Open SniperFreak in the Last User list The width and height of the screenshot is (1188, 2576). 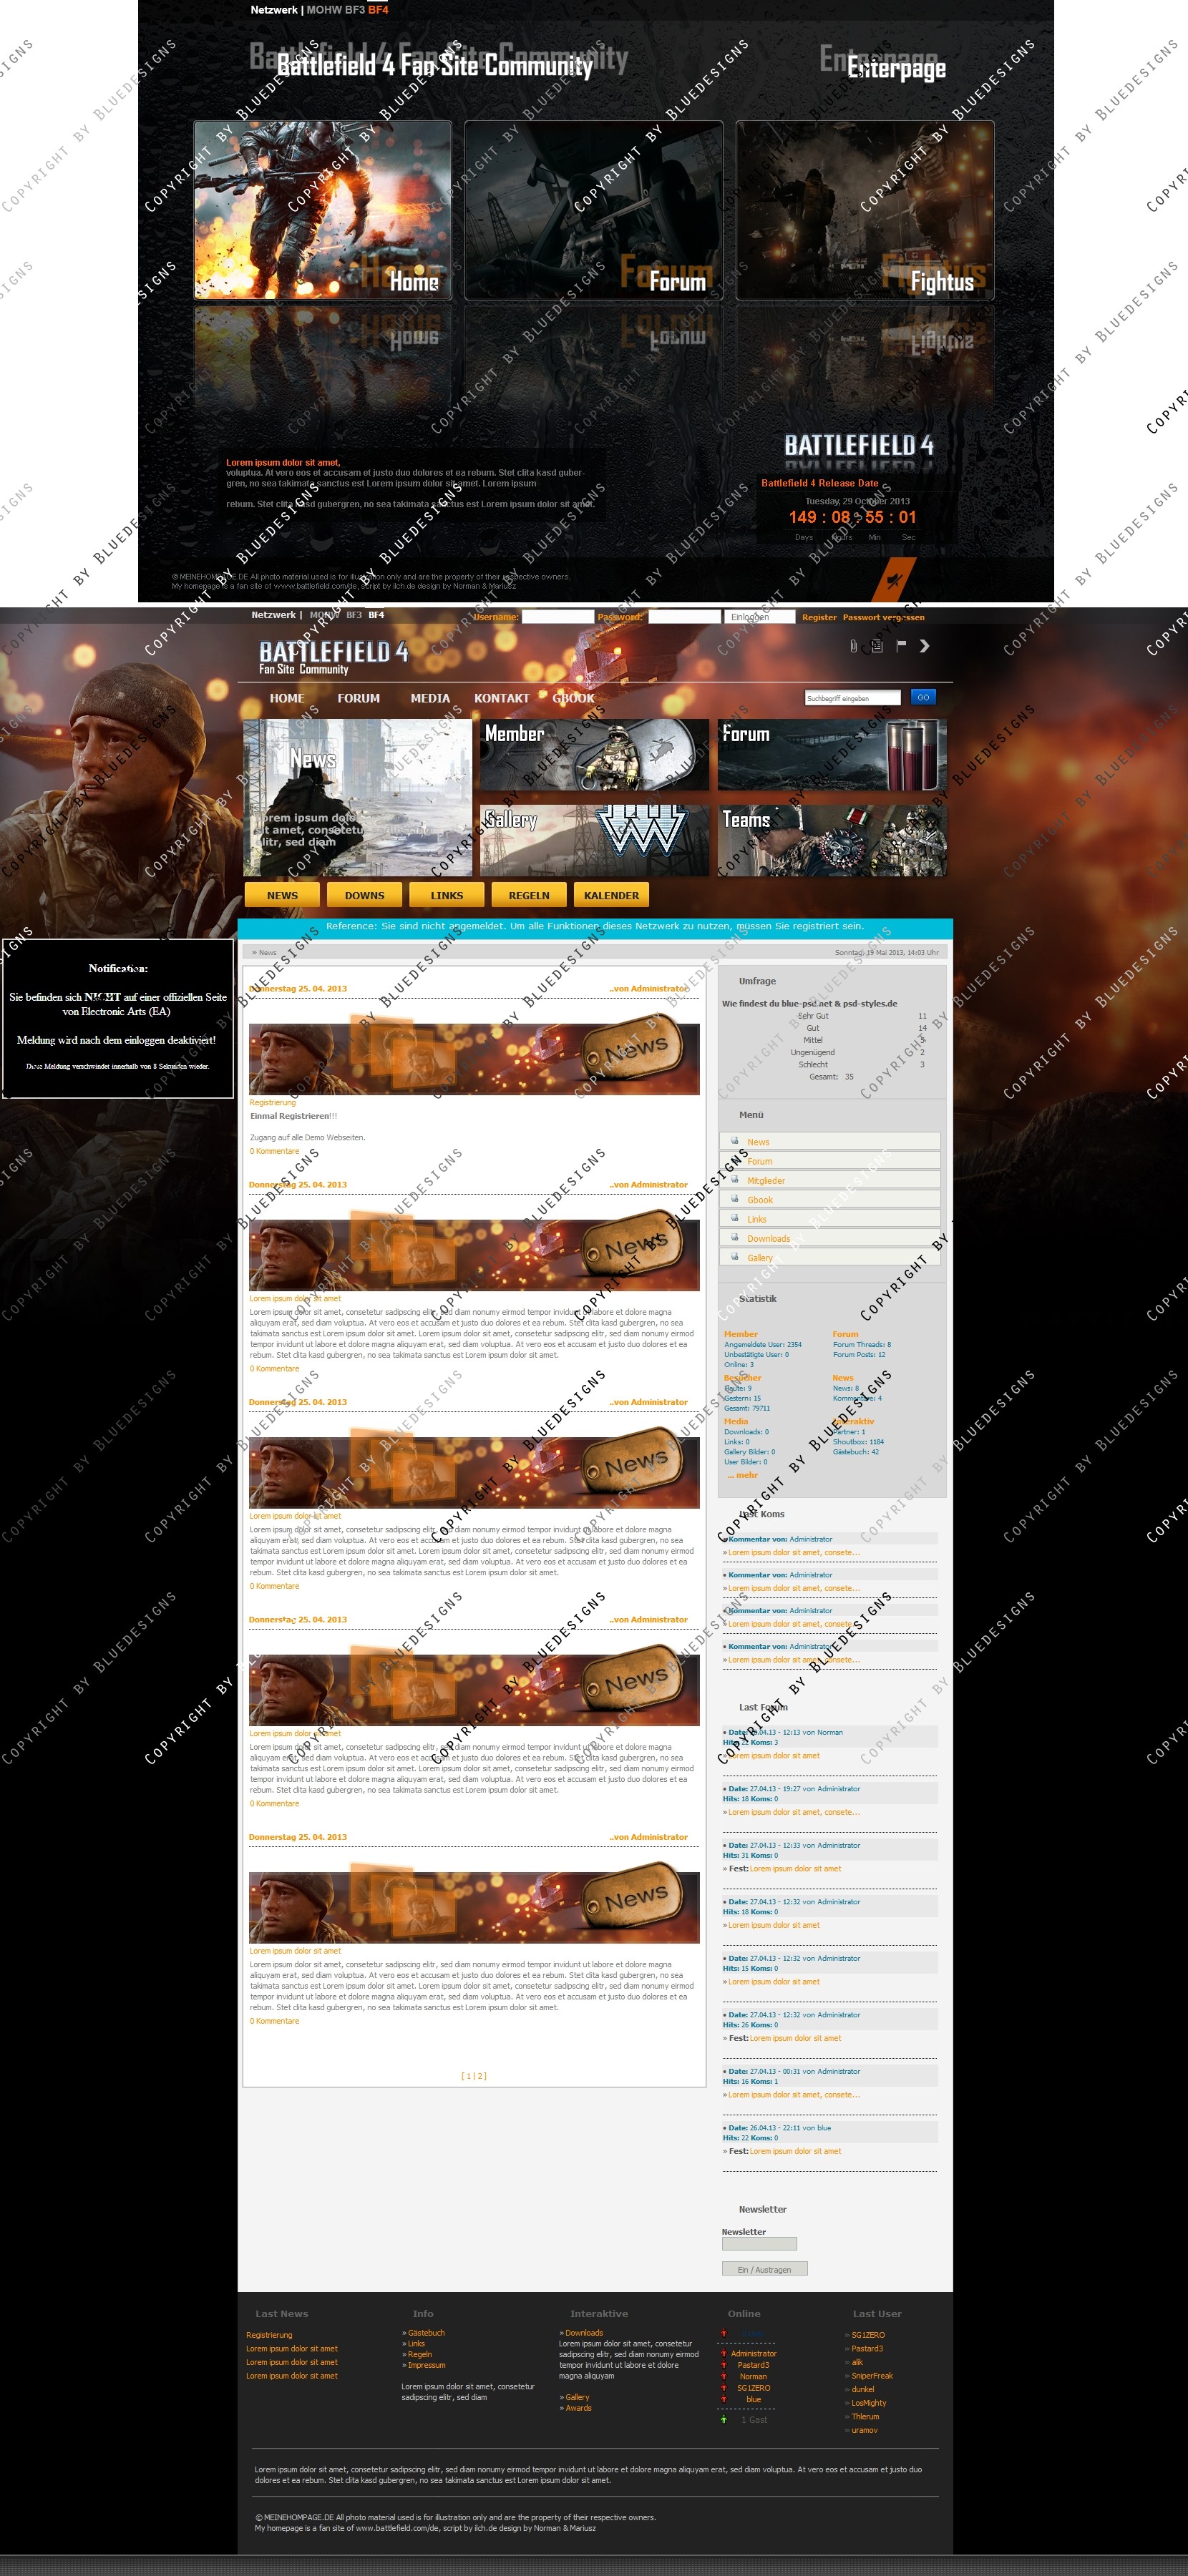coord(872,2375)
